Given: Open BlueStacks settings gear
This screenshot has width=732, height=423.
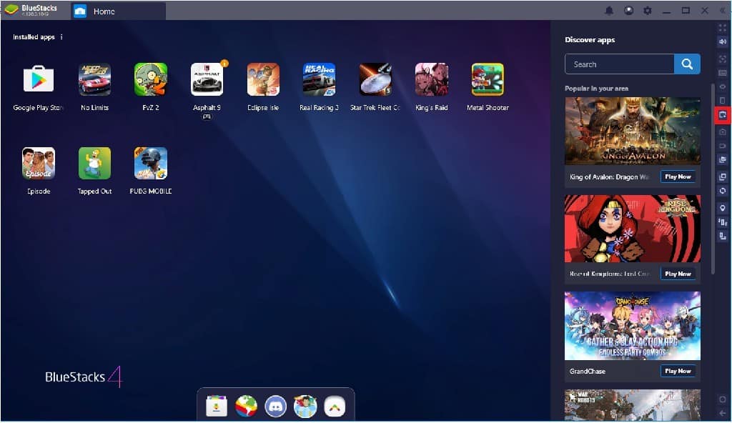Looking at the screenshot, I should click(x=648, y=10).
